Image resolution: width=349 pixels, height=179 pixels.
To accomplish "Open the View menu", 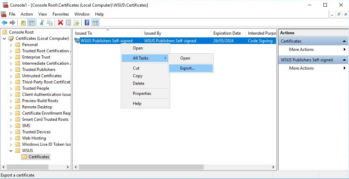I will tap(43, 14).
